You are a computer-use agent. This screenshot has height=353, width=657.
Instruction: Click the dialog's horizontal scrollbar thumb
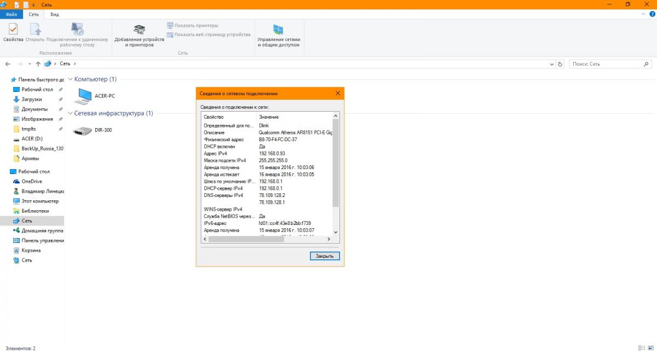(x=246, y=239)
